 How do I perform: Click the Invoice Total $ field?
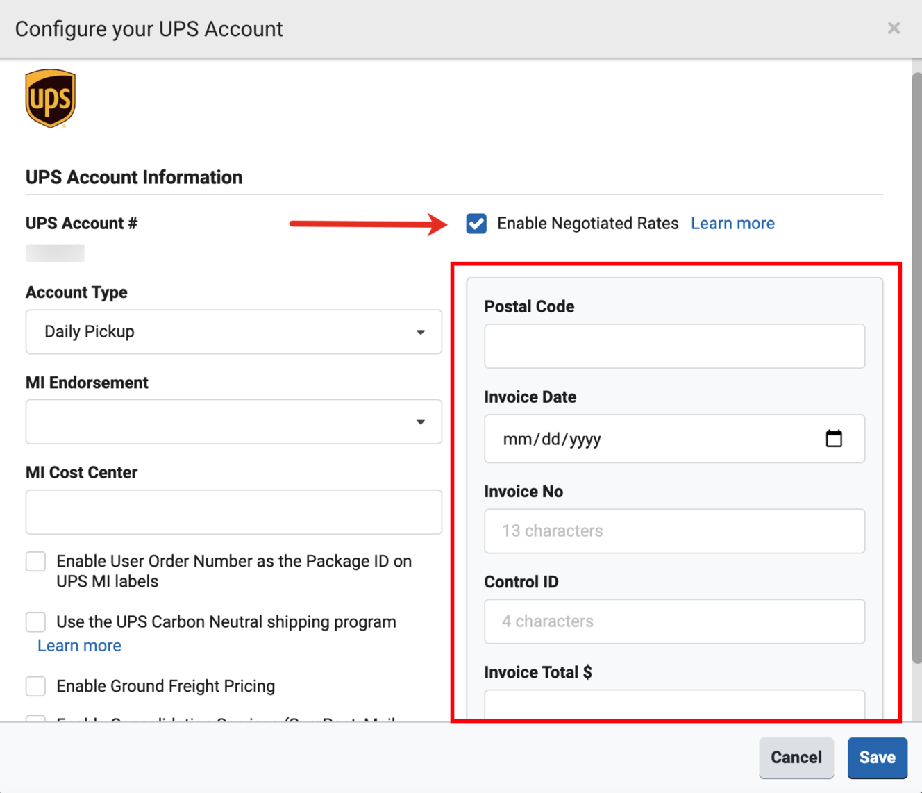coord(675,704)
